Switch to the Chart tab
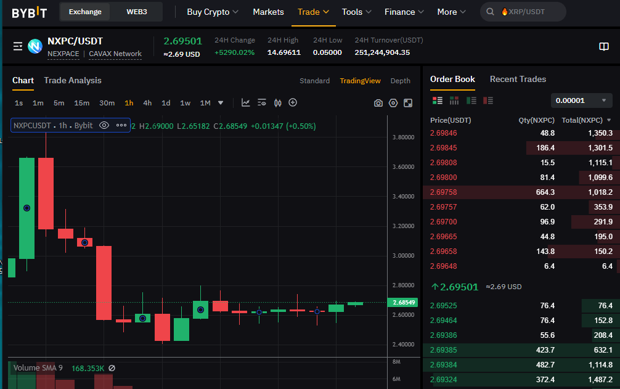This screenshot has width=620, height=389. coord(23,80)
